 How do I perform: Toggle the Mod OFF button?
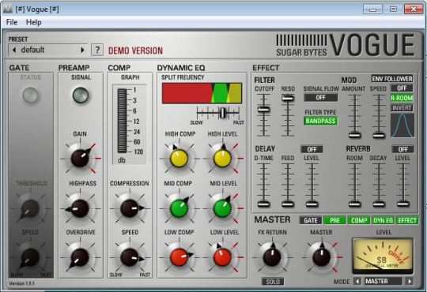tap(402, 88)
